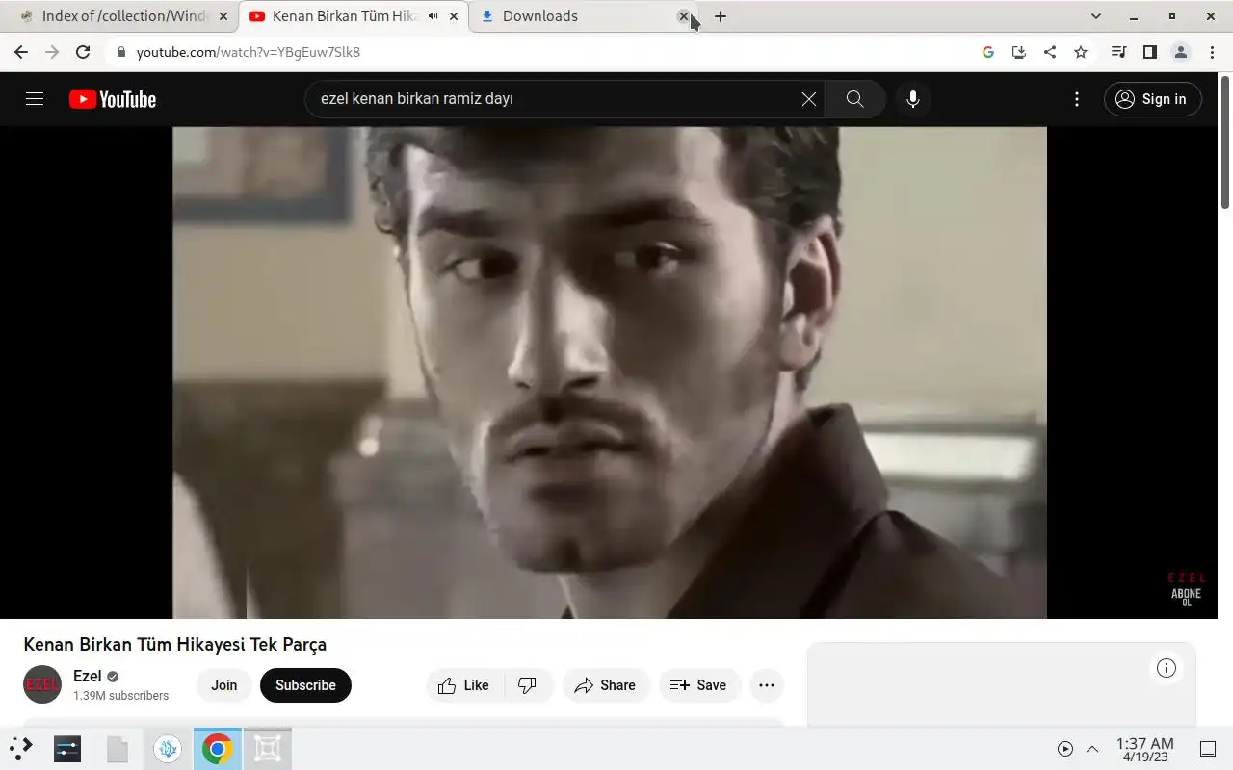Sign in to YouTube
The height and width of the screenshot is (770, 1233).
(x=1153, y=99)
